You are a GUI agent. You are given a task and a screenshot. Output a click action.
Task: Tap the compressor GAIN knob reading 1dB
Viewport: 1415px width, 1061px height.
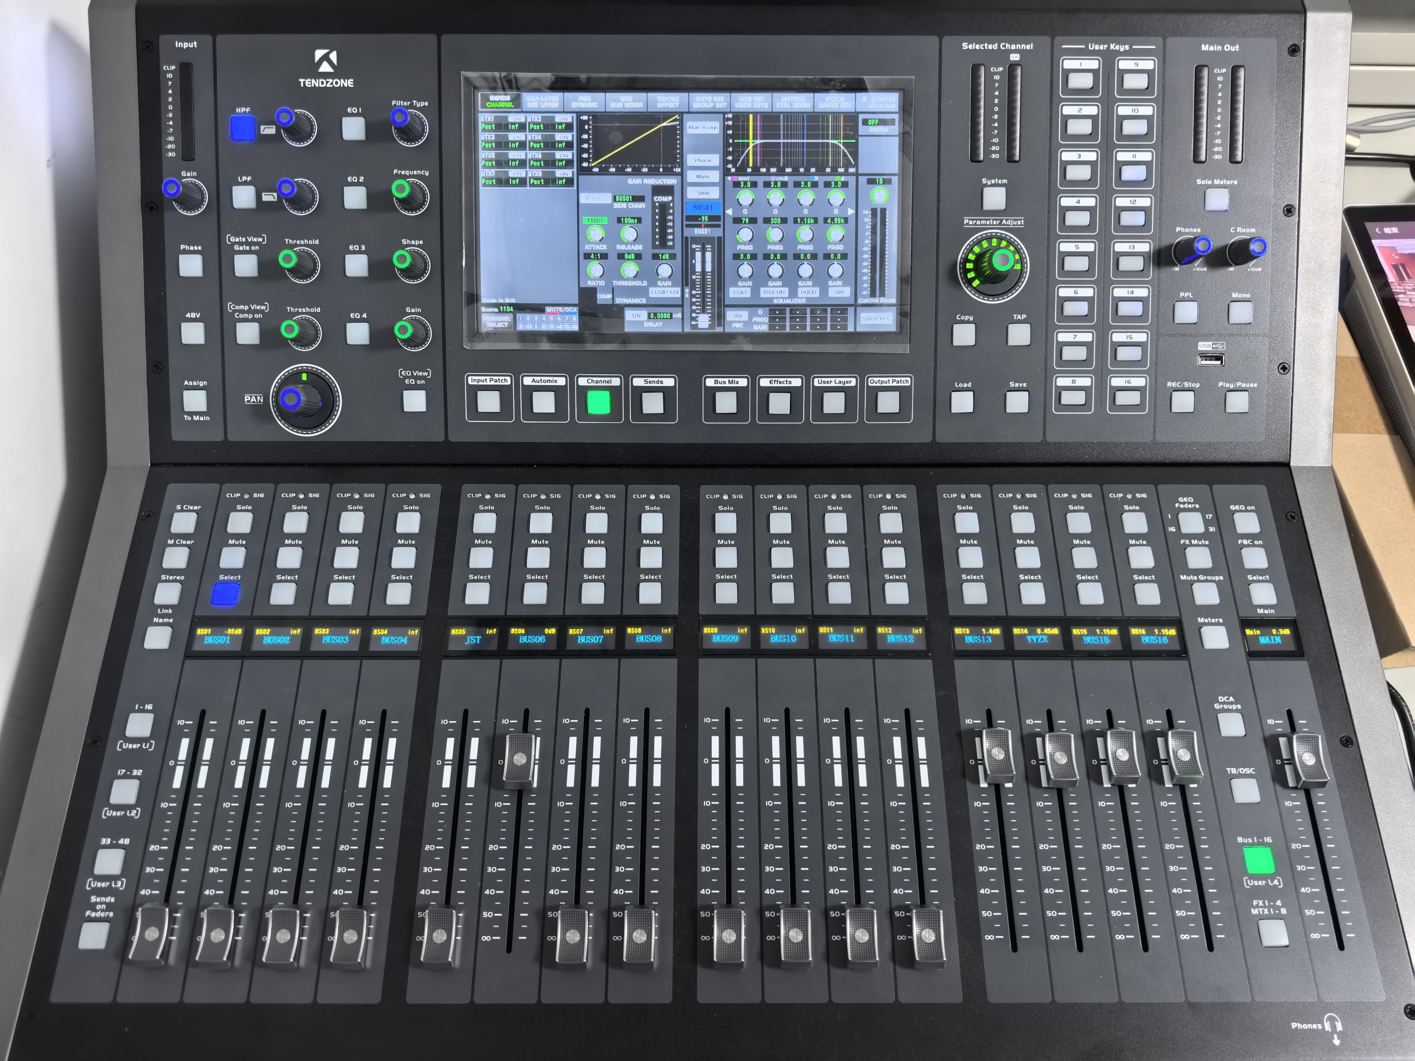click(664, 270)
